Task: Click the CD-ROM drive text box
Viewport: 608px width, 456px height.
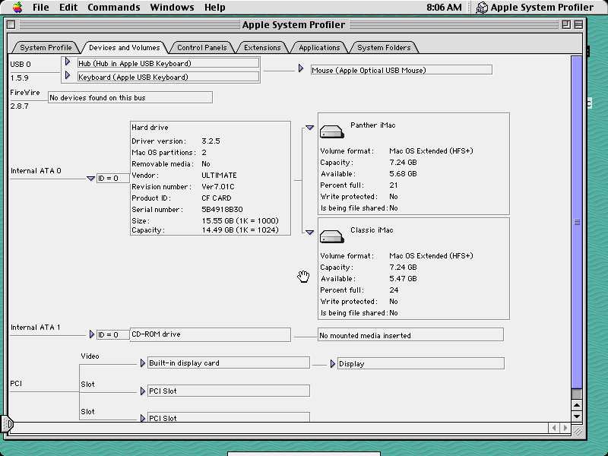Action: tap(211, 334)
